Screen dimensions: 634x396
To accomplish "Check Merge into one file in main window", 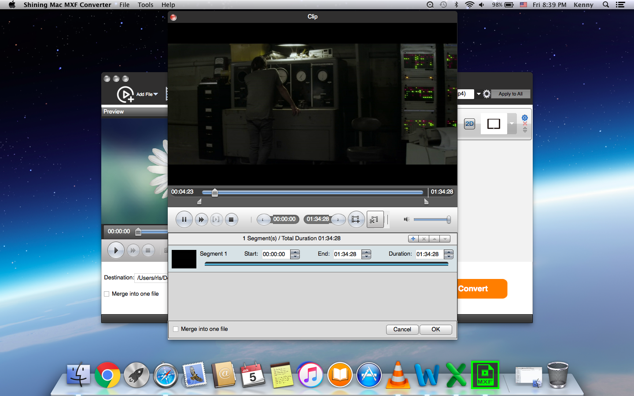I will pyautogui.click(x=107, y=294).
